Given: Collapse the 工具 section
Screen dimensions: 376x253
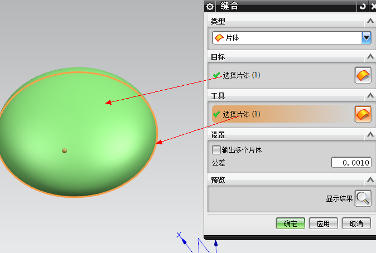Looking at the screenshot, I should pyautogui.click(x=369, y=97).
